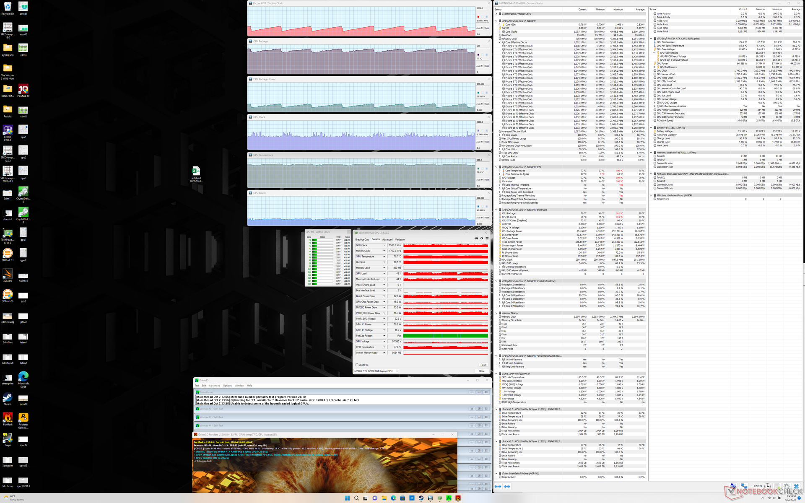Screen dimensions: 805x503
Task: Click the Reset button in GPU-Z
Action: tap(483, 365)
